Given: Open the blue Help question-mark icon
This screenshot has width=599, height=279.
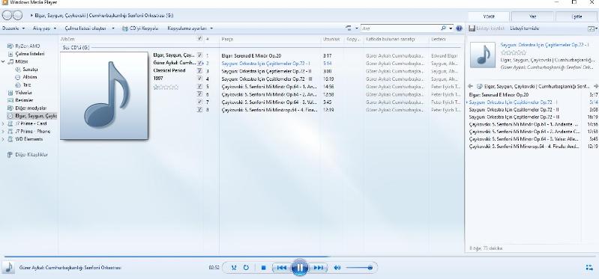Looking at the screenshot, I should [459, 28].
